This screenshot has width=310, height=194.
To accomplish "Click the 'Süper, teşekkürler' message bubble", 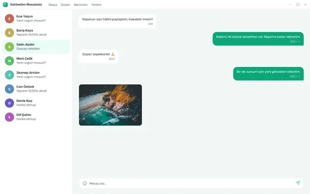I will (x=98, y=56).
